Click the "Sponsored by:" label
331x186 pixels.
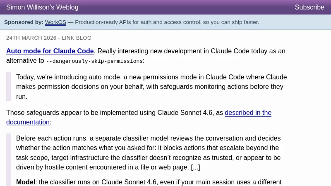24,22
